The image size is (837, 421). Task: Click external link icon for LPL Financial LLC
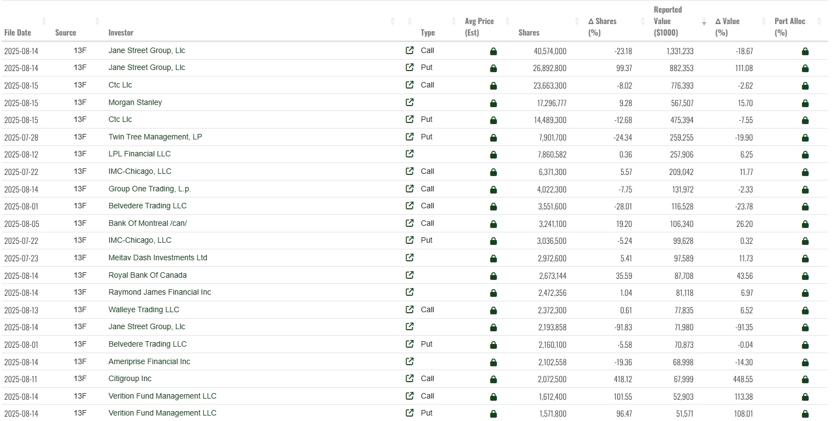[409, 154]
